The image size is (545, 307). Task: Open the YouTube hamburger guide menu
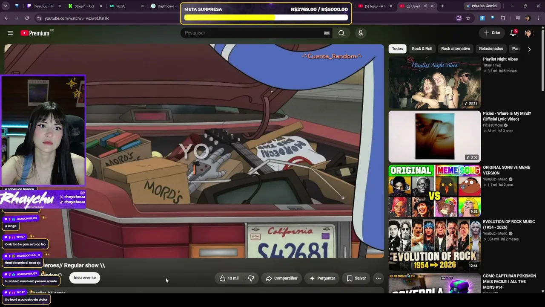click(x=10, y=33)
